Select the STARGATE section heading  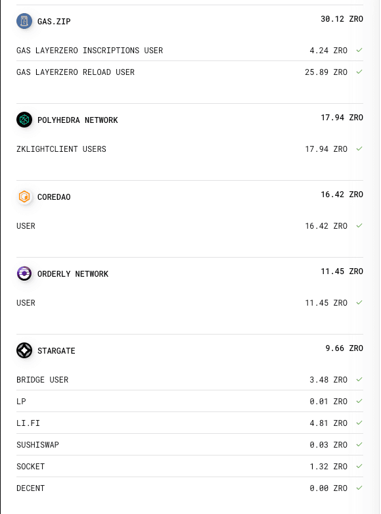tap(56, 351)
